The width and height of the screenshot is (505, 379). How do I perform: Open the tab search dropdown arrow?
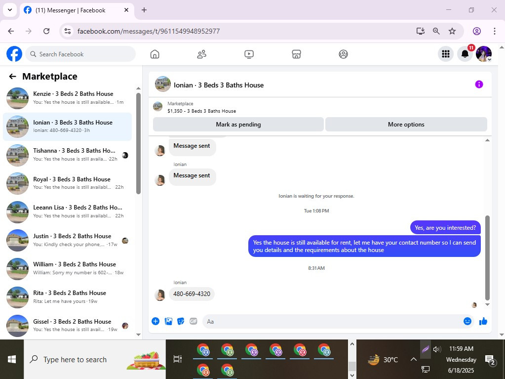[x=10, y=10]
